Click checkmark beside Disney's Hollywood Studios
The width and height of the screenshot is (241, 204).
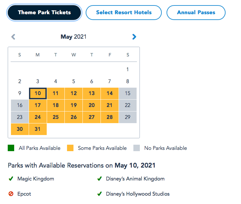pyautogui.click(x=100, y=194)
